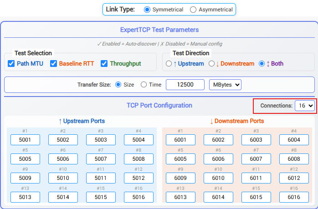The image size is (318, 209).
Task: Click downstream port #1 field 6001
Action: pos(180,140)
